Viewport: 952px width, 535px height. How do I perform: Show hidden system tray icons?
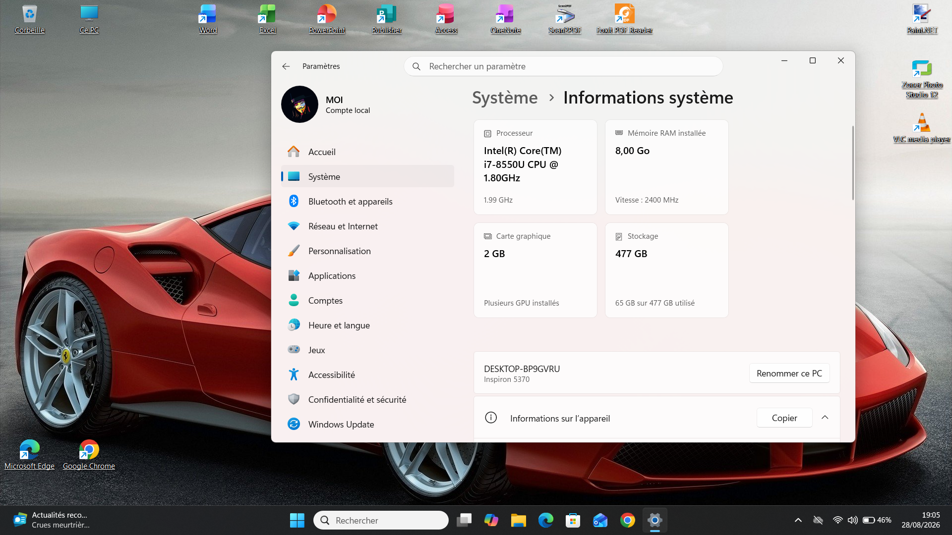coord(798,520)
